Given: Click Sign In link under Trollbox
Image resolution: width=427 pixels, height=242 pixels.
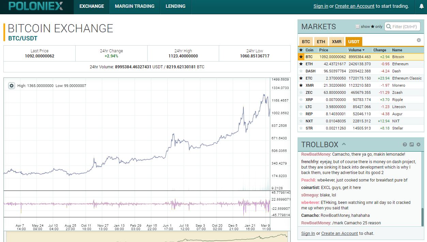Looking at the screenshot, I should point(308,233).
